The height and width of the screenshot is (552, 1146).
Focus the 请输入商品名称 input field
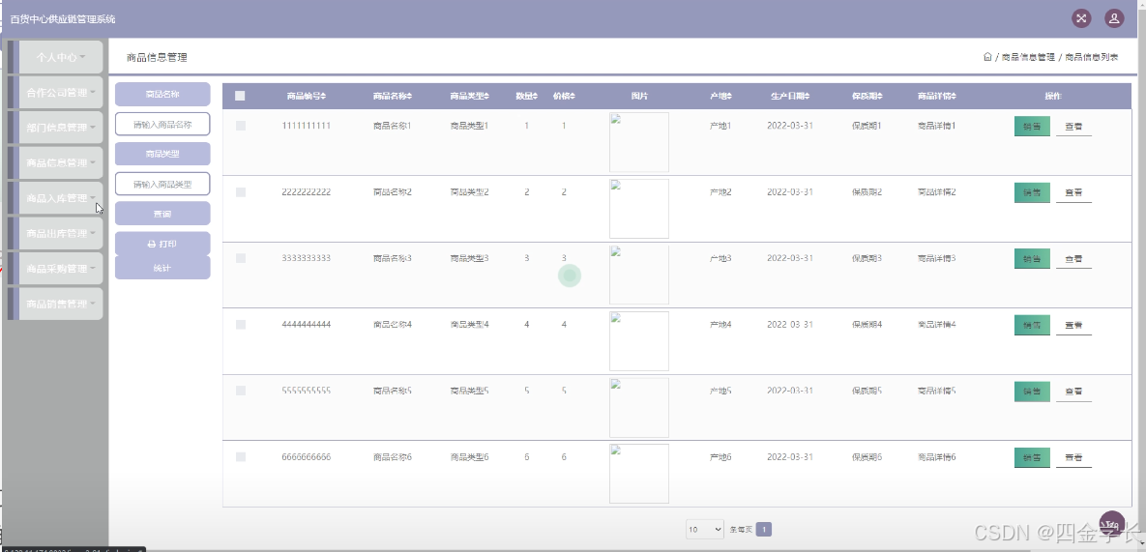[x=162, y=124]
